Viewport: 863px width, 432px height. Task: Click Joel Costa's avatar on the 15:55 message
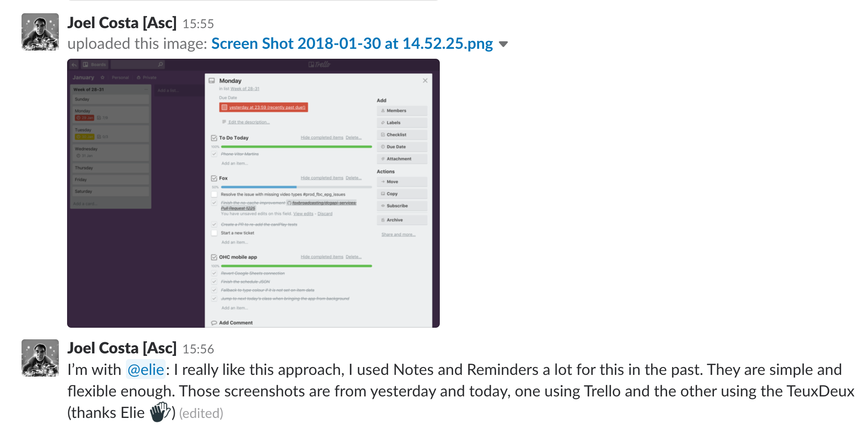coord(40,32)
